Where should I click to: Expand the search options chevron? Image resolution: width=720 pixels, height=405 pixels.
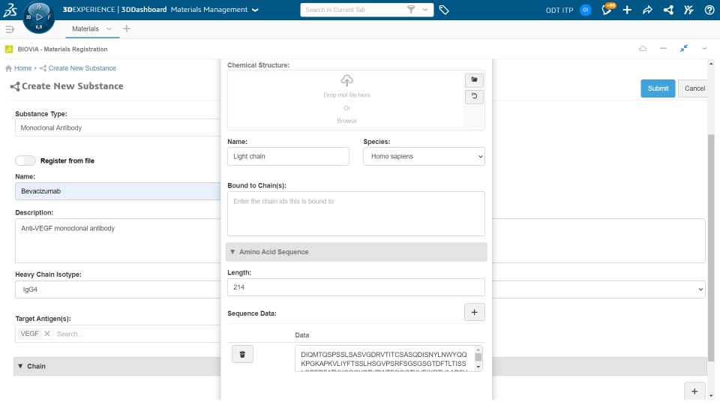425,10
